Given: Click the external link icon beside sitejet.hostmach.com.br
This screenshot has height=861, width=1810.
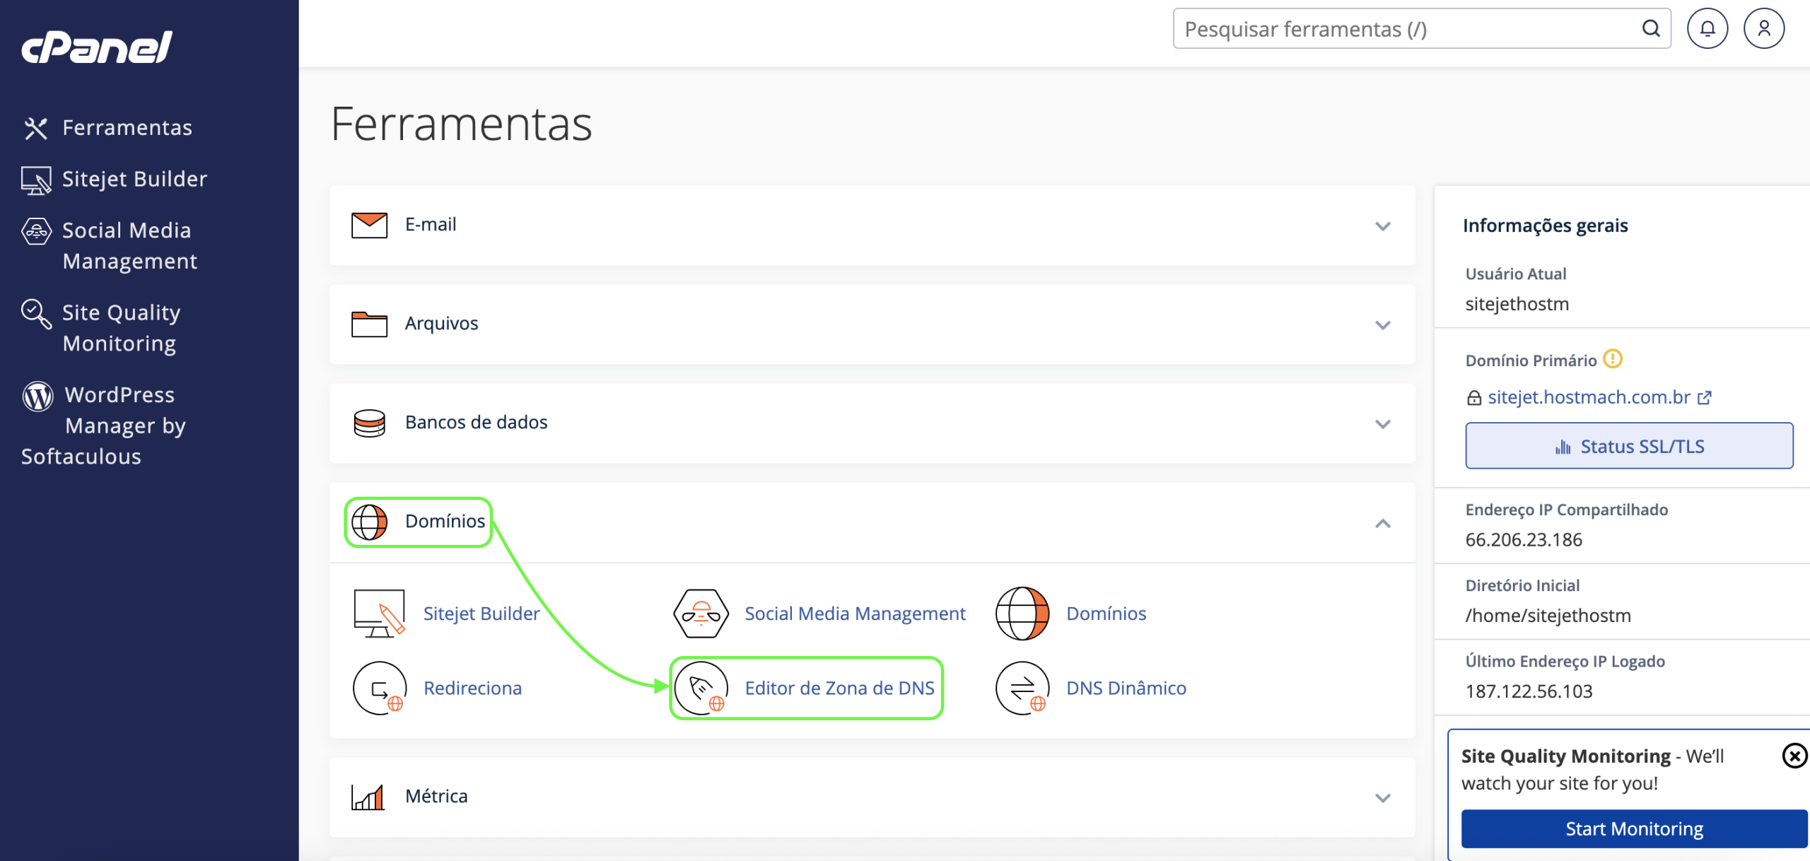Looking at the screenshot, I should click(1705, 397).
